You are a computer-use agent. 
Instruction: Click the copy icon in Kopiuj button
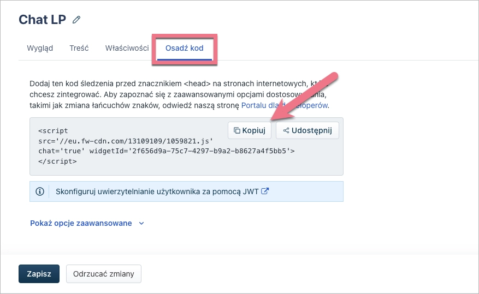236,131
